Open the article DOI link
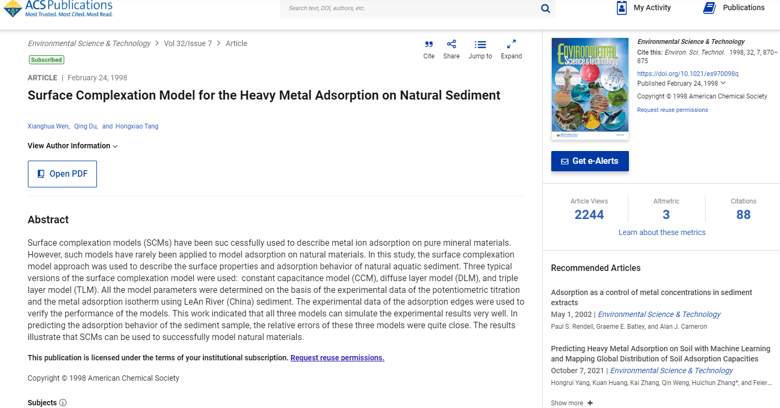This screenshot has height=408, width=780. 687,74
